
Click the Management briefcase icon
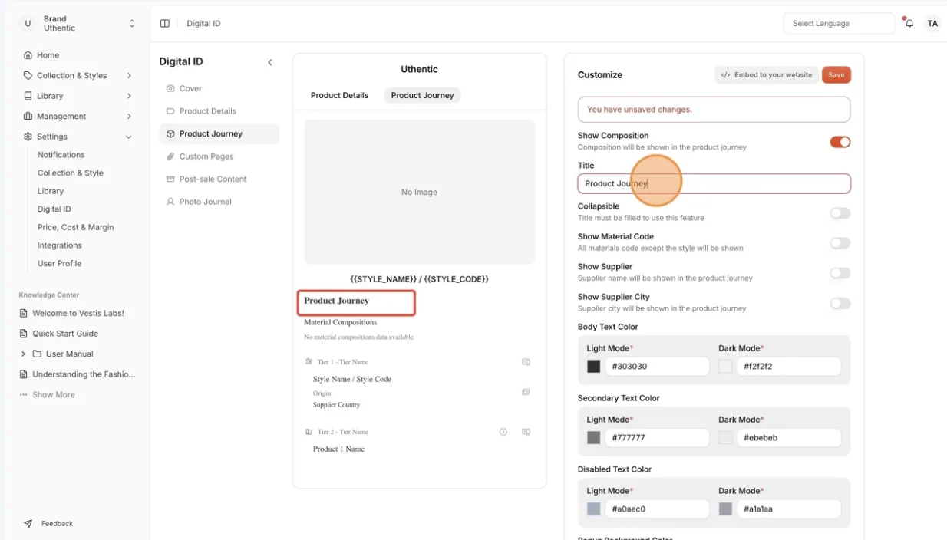point(28,116)
